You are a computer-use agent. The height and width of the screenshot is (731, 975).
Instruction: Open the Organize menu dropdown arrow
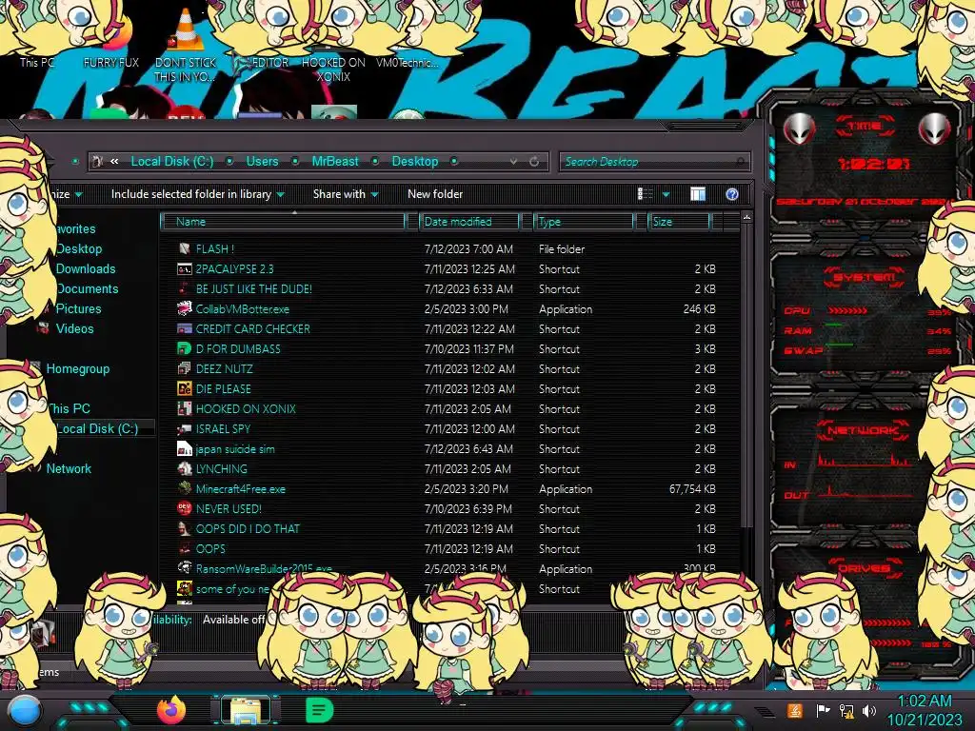[x=78, y=194]
